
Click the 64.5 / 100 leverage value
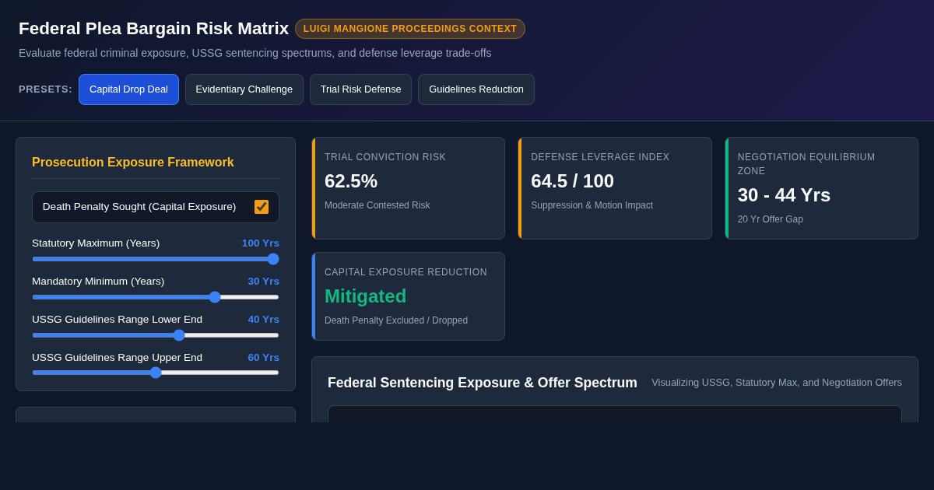click(573, 181)
